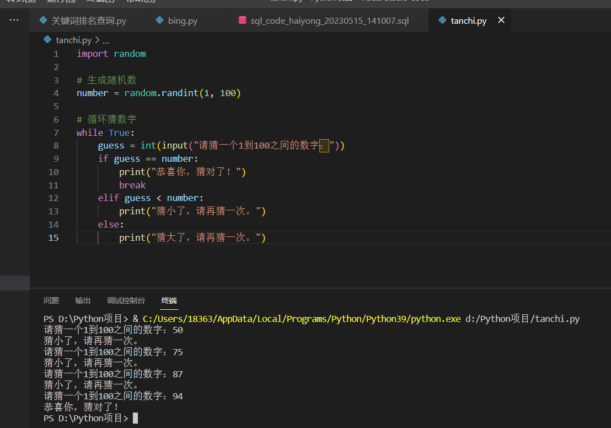Click the print "恭喜你，猜对了！" line
This screenshot has width=611, height=428.
tap(183, 172)
